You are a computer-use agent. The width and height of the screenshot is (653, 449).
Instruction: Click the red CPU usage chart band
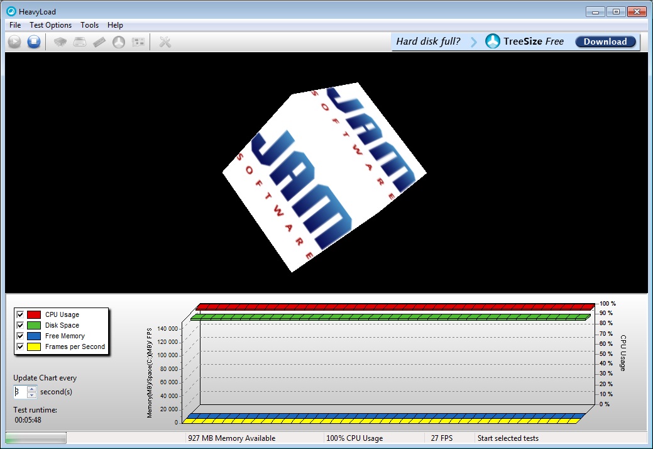tap(395, 307)
